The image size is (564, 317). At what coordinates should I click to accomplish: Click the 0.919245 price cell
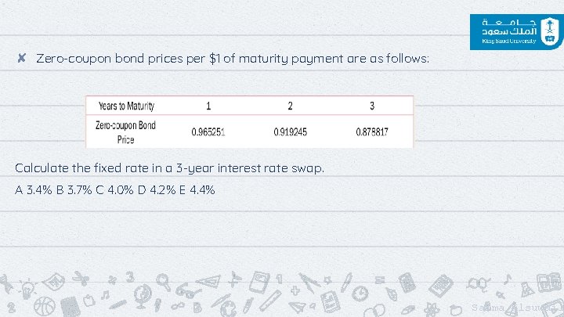click(290, 132)
